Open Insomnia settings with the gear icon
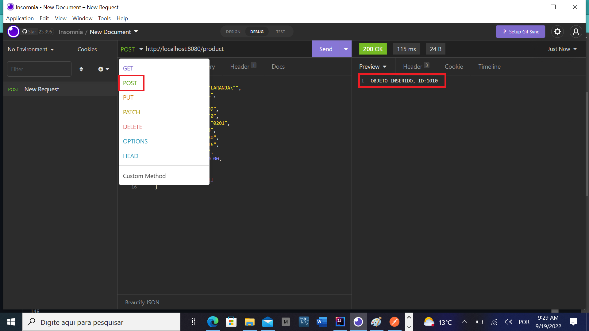 click(x=557, y=32)
